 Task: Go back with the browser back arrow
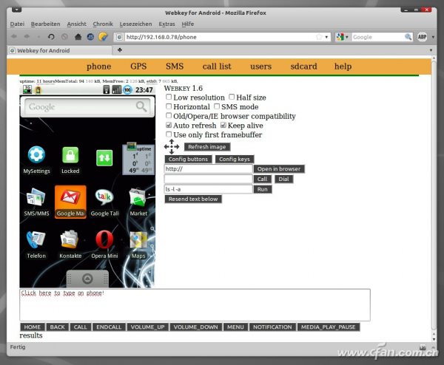point(14,36)
